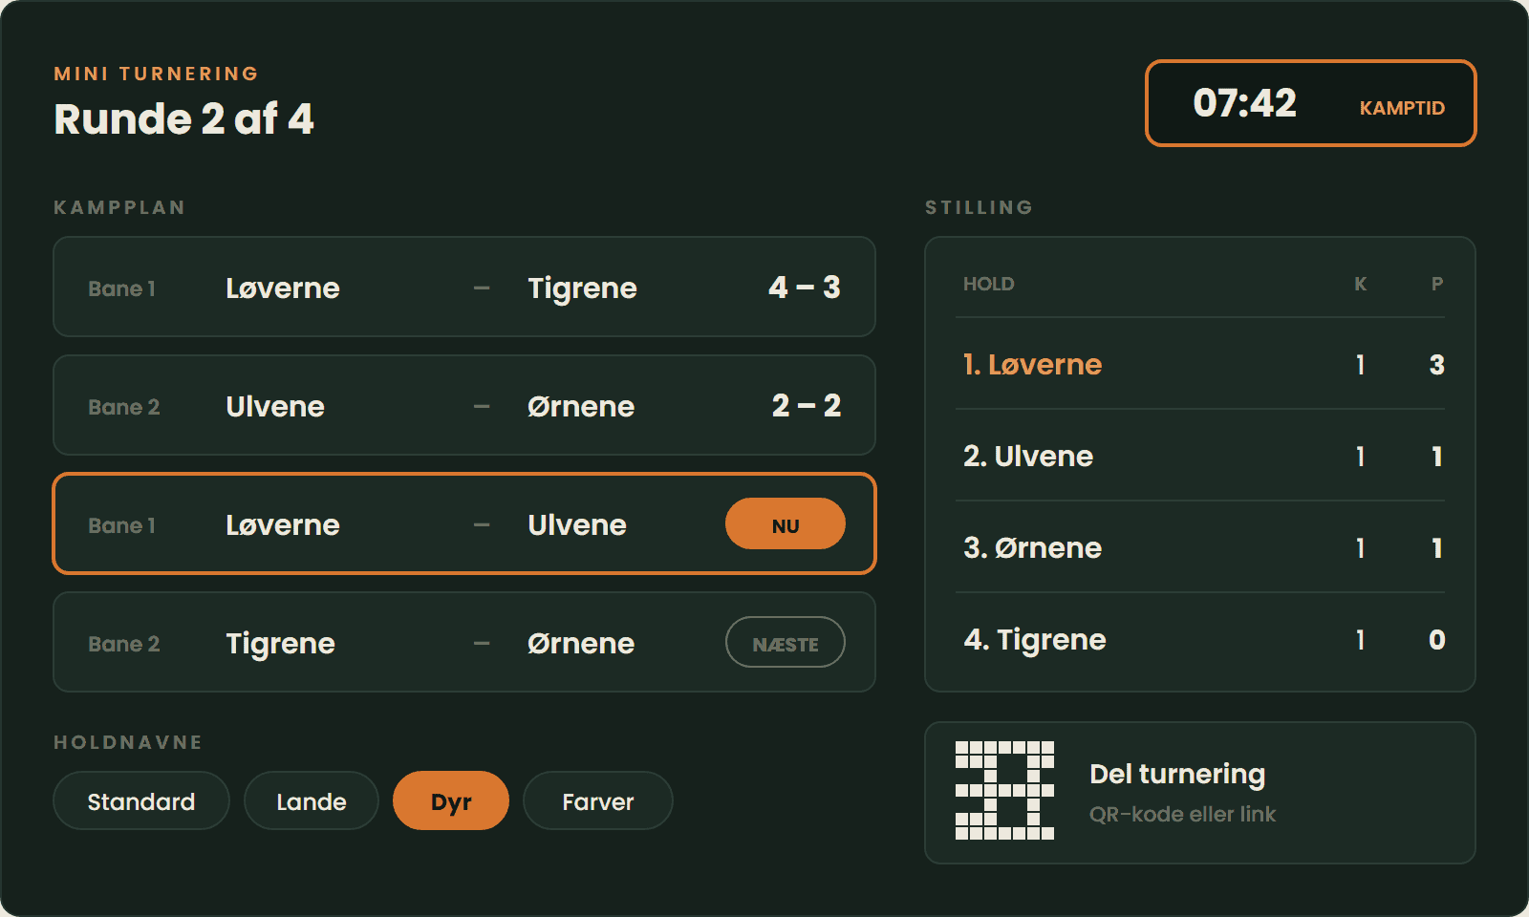Switch team names to Farver

point(598,800)
